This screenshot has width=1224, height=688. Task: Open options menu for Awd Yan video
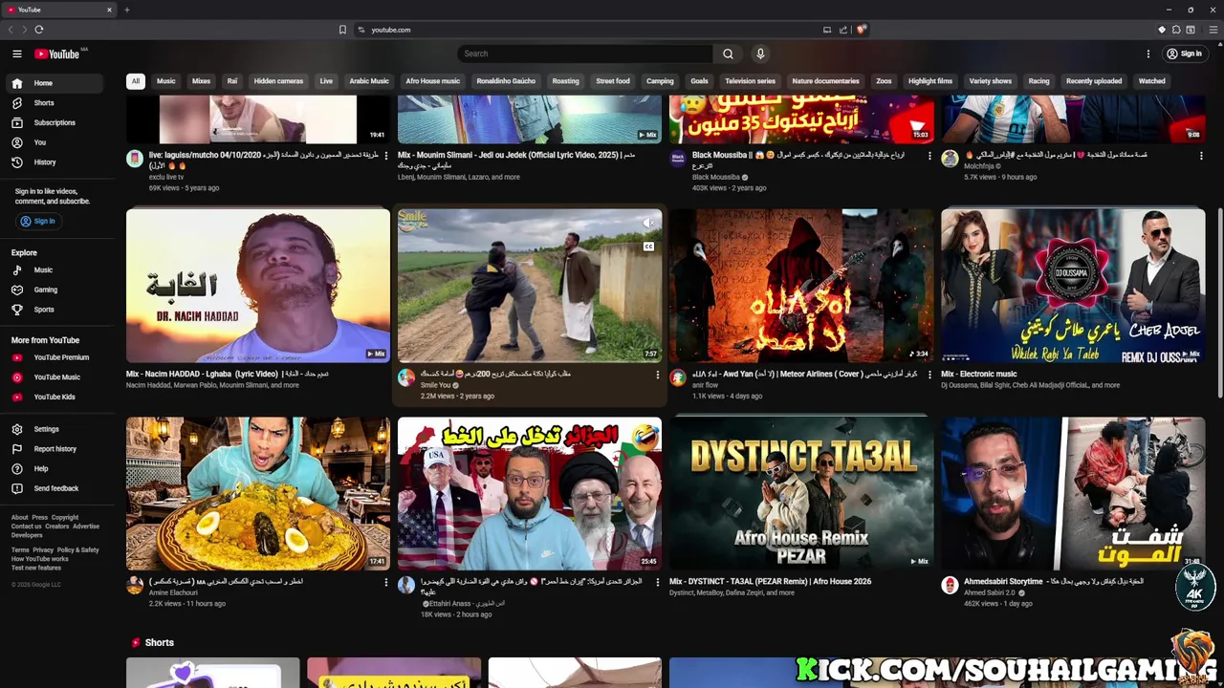coord(929,375)
